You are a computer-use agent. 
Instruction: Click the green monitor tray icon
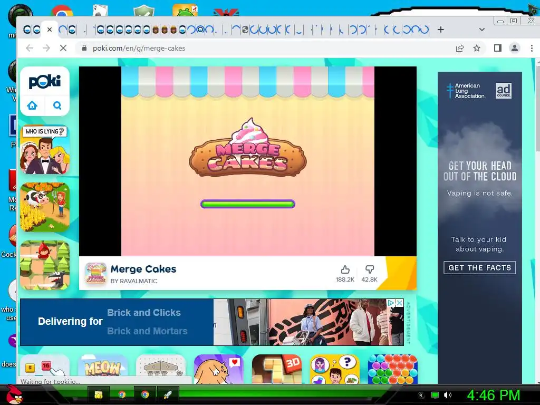click(x=435, y=396)
